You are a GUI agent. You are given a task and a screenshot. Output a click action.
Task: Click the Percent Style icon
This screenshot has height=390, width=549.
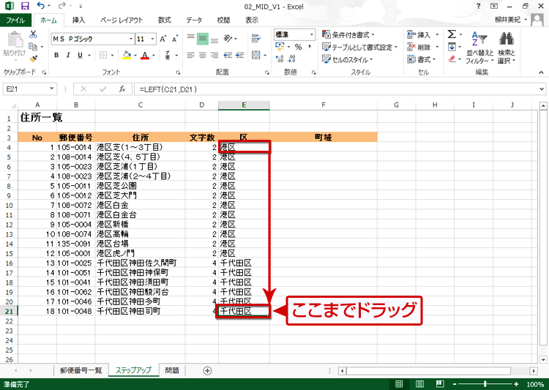tap(299, 47)
